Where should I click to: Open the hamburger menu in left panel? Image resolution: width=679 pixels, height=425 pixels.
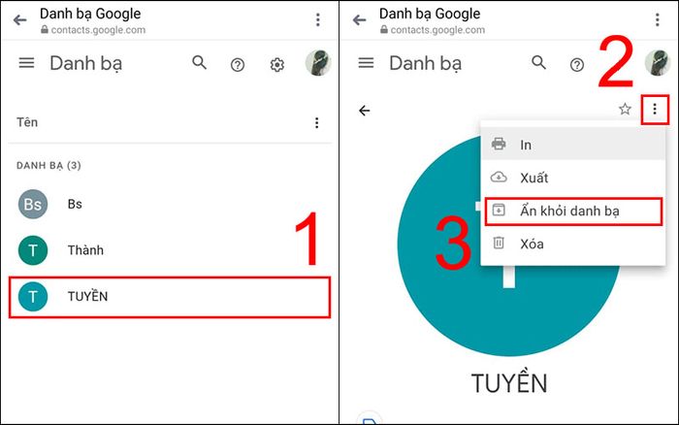(x=26, y=63)
